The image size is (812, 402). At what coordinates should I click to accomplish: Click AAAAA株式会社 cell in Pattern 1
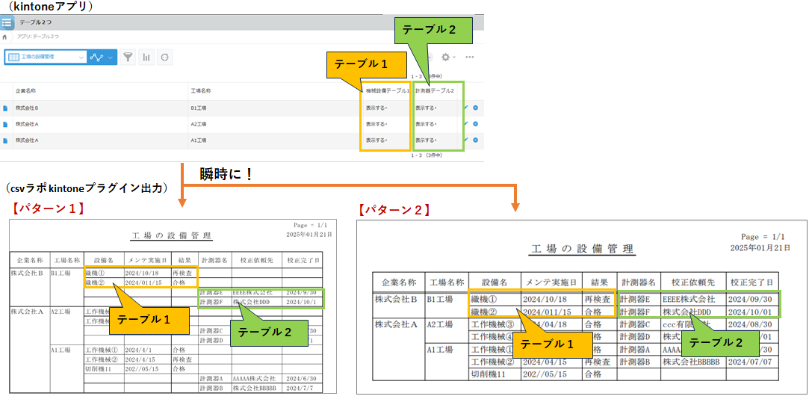pyautogui.click(x=254, y=379)
